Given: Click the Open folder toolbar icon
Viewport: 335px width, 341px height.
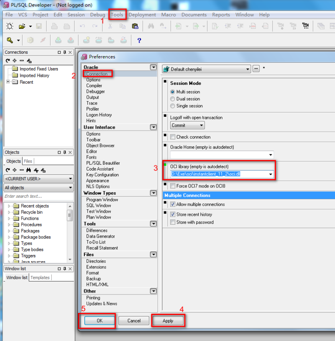Looking at the screenshot, I should 22,26.
